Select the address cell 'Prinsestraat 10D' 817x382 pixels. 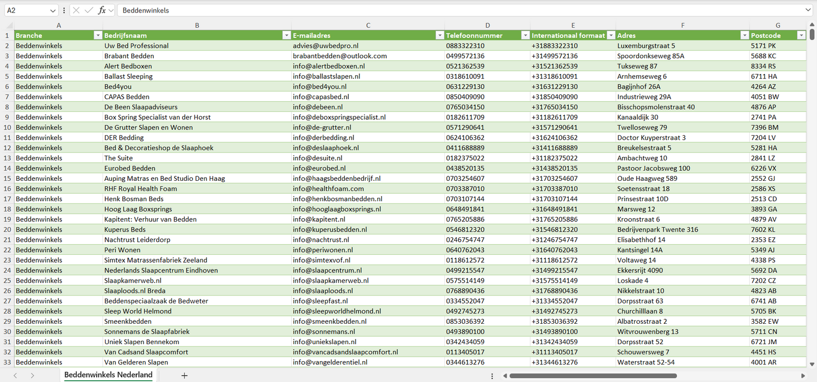point(682,199)
